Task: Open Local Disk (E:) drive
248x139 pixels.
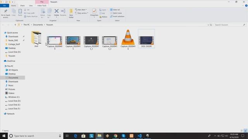Action: pos(14,105)
